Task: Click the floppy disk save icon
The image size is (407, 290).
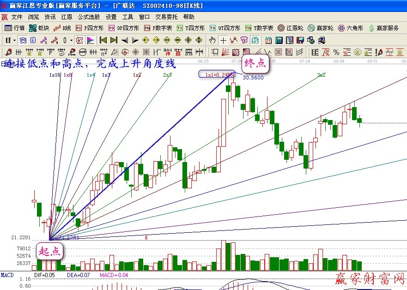Action: pos(300,40)
